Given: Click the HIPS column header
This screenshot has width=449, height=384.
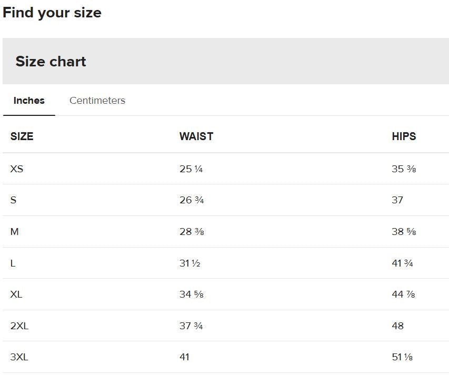Looking at the screenshot, I should [404, 136].
